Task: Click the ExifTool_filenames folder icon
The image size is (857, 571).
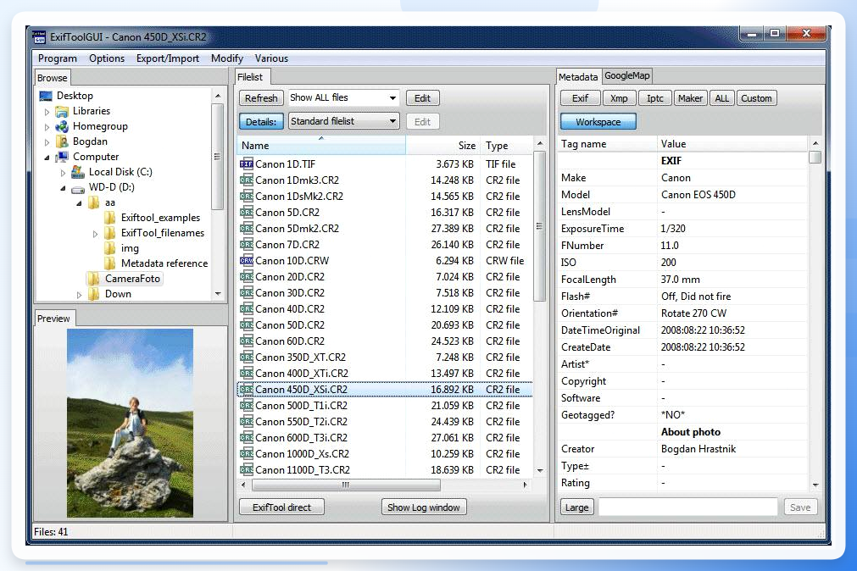Action: (x=110, y=233)
